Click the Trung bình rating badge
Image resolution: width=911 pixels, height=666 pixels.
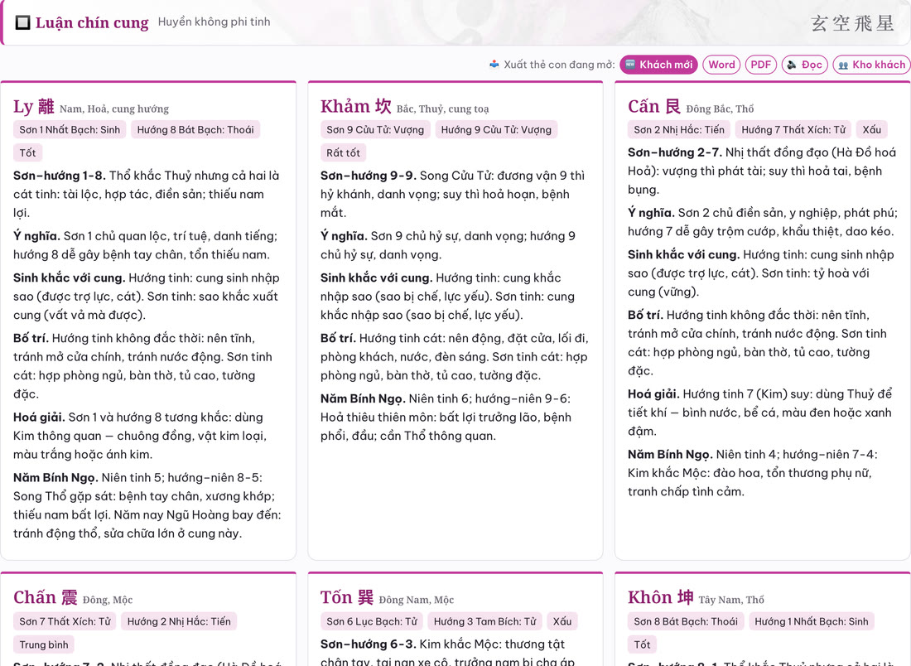[x=44, y=644]
